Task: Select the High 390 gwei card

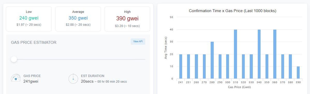Action: click(x=127, y=19)
